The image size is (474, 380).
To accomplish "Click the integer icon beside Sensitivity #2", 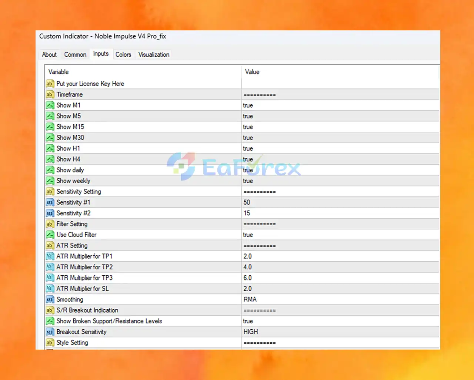I will pyautogui.click(x=50, y=213).
